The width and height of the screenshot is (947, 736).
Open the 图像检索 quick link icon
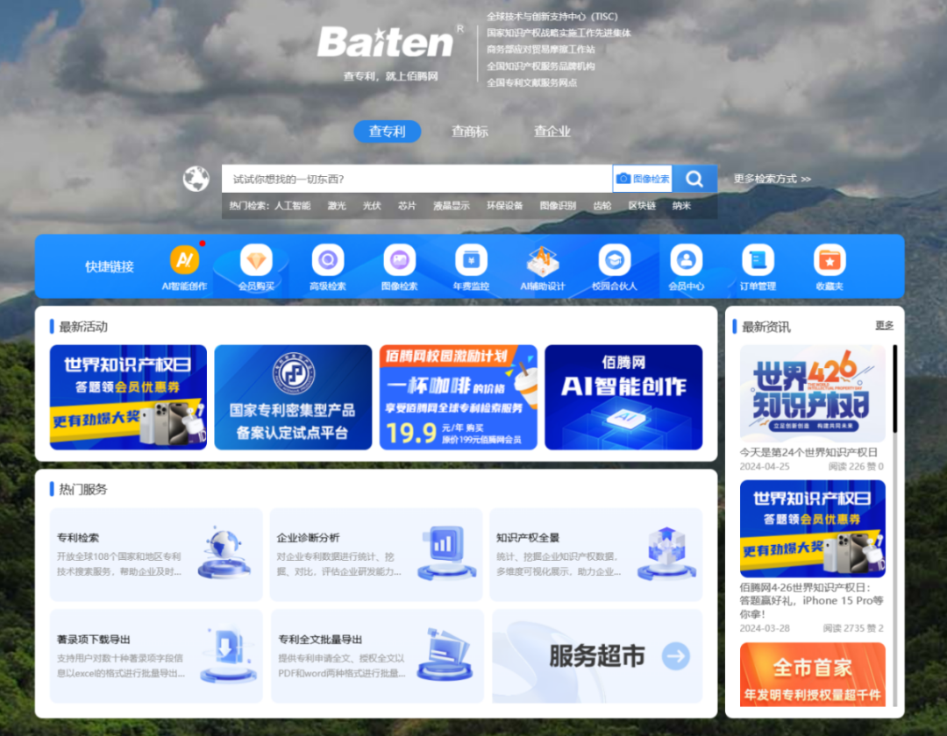click(399, 260)
